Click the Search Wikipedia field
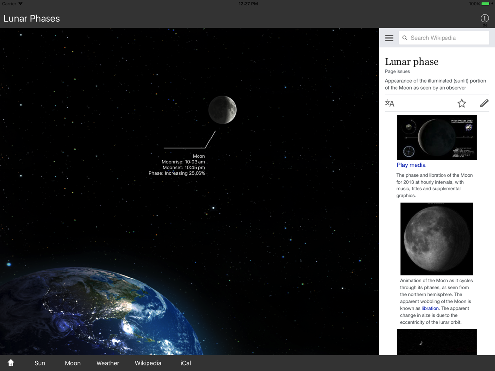495x371 pixels. tap(444, 38)
